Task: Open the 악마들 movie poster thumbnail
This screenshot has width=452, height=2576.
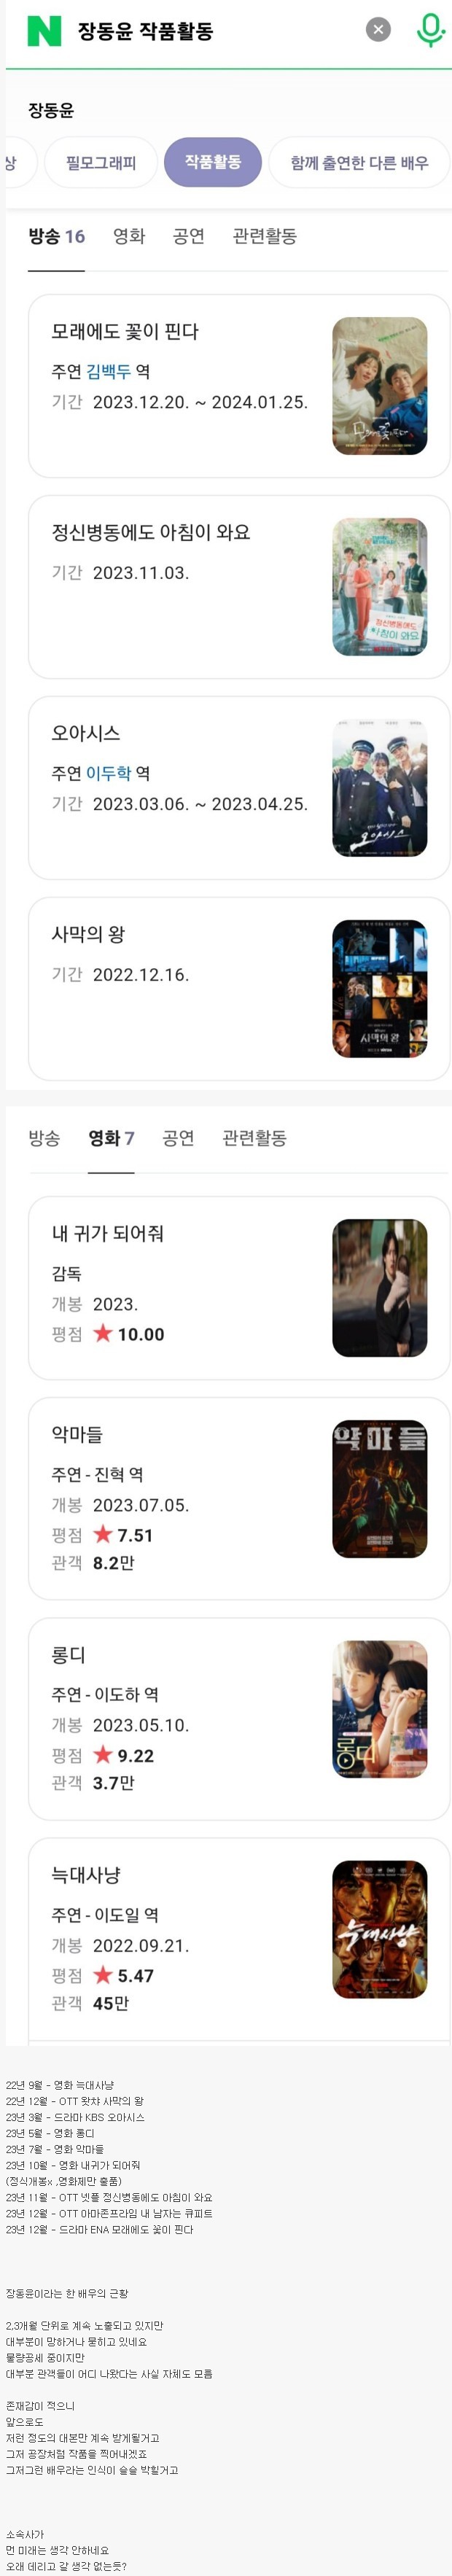Action: pyautogui.click(x=379, y=1489)
